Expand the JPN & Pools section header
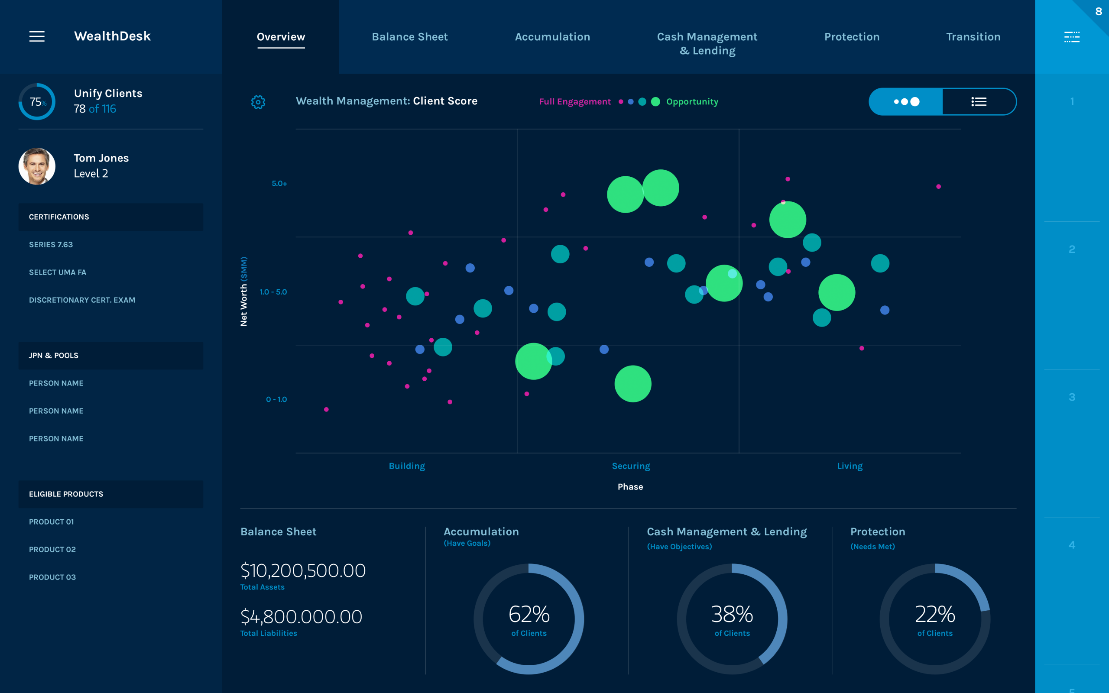This screenshot has width=1109, height=693. pos(110,356)
